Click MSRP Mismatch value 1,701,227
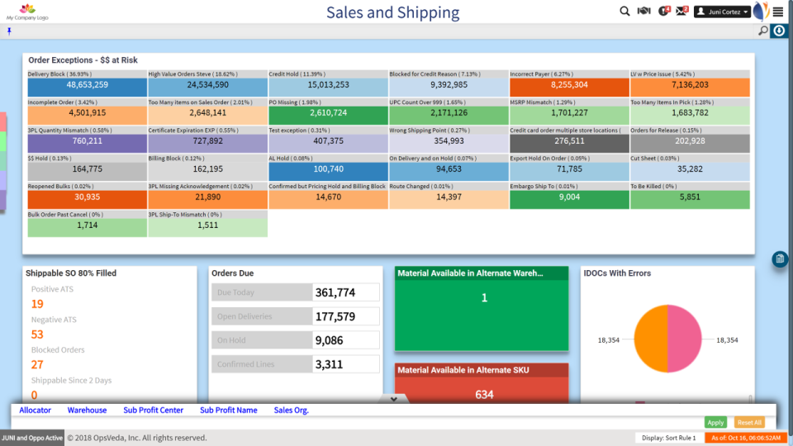Image resolution: width=793 pixels, height=446 pixels. (x=569, y=113)
